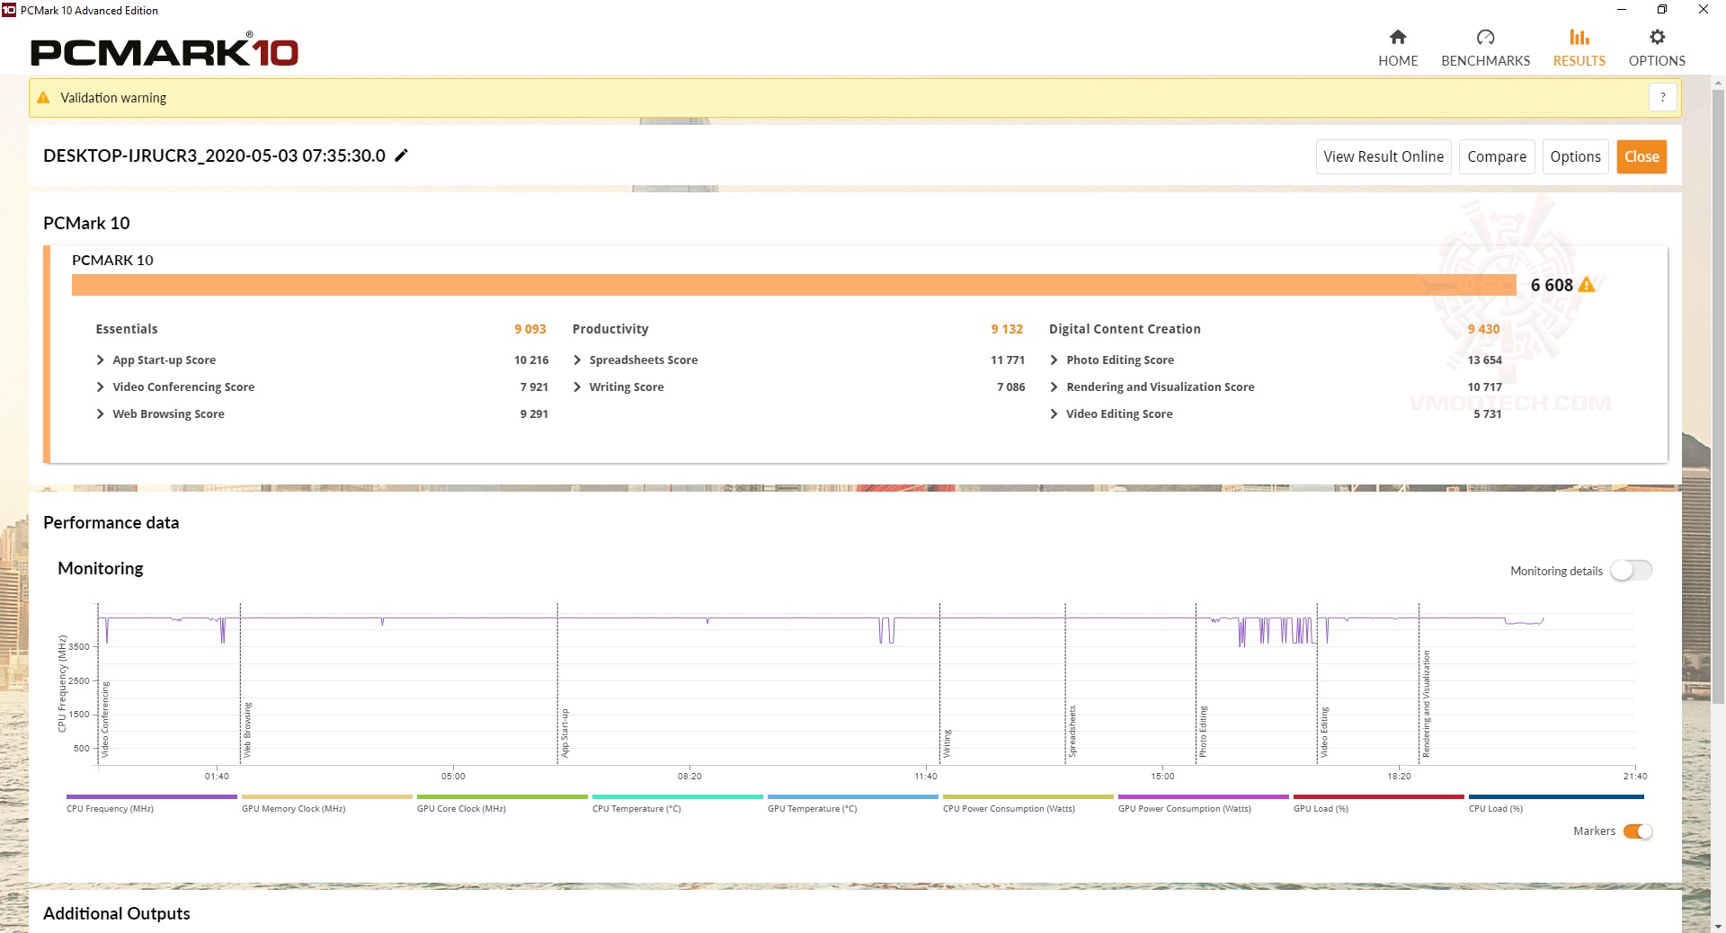The height and width of the screenshot is (933, 1726).
Task: Expand Video Conferencing Score details
Action: (101, 387)
